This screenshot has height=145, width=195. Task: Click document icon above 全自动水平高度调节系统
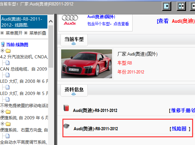click(x=8, y=136)
